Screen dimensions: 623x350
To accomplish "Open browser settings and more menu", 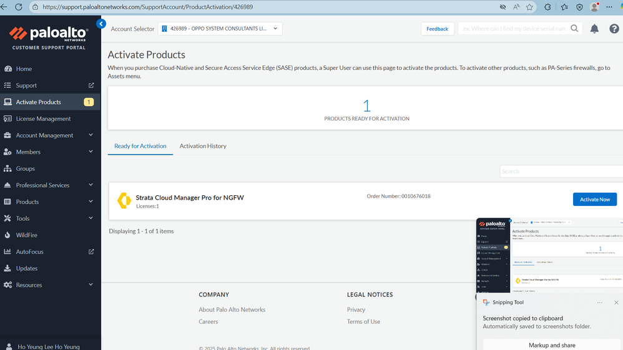I will (609, 7).
